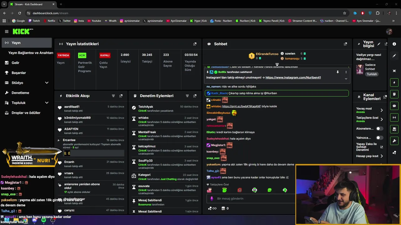The height and width of the screenshot is (225, 401).
Task: Open Takipçilere özel settings chevron
Action: click(382, 119)
